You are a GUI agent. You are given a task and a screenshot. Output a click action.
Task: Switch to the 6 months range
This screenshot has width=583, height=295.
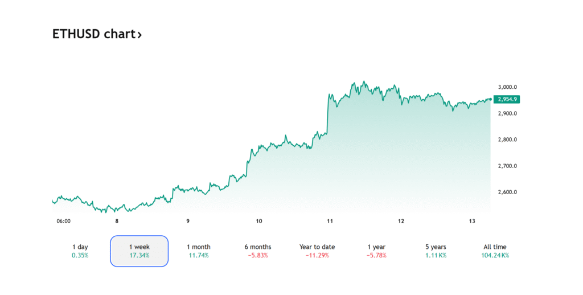click(x=258, y=251)
